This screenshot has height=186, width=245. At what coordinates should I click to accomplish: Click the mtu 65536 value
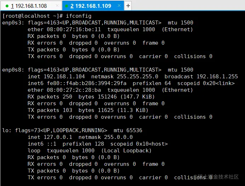click(135, 130)
